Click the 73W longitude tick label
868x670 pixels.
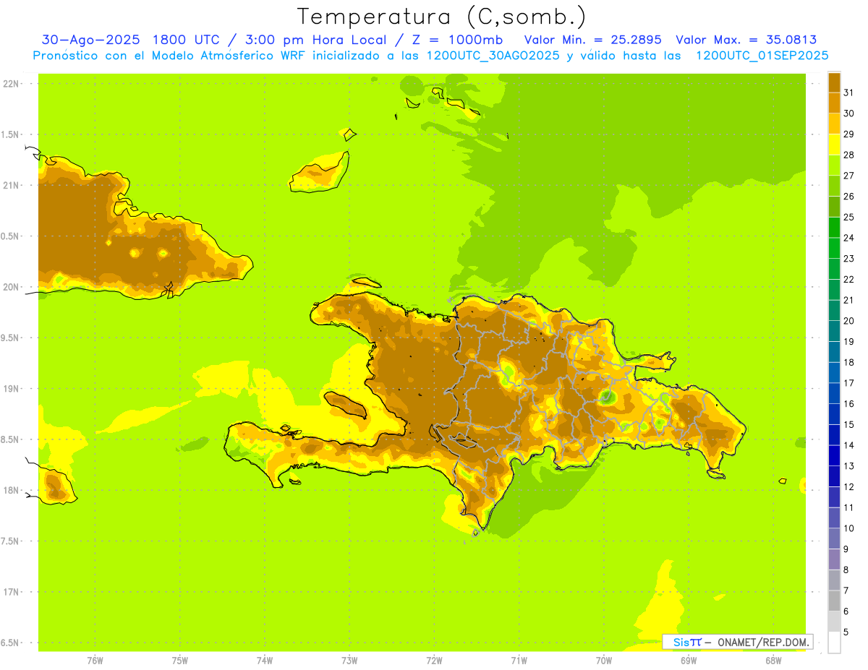click(349, 660)
